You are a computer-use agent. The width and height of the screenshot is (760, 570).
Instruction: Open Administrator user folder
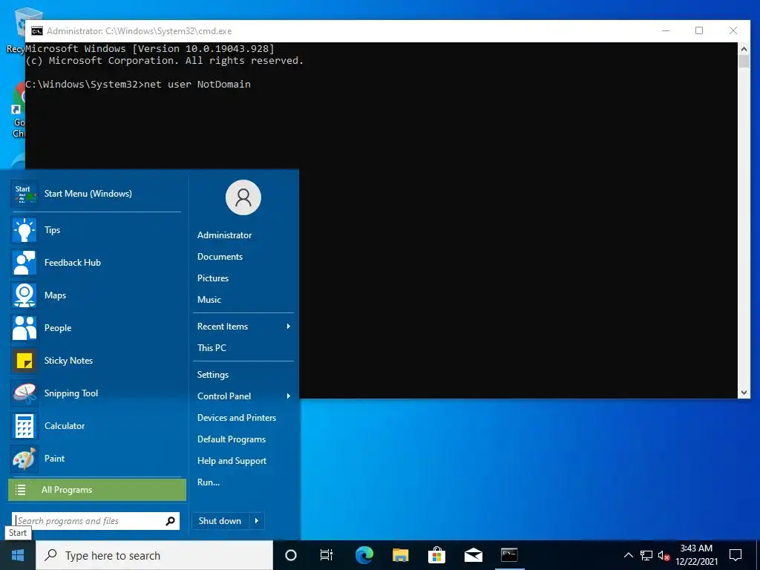pos(224,235)
